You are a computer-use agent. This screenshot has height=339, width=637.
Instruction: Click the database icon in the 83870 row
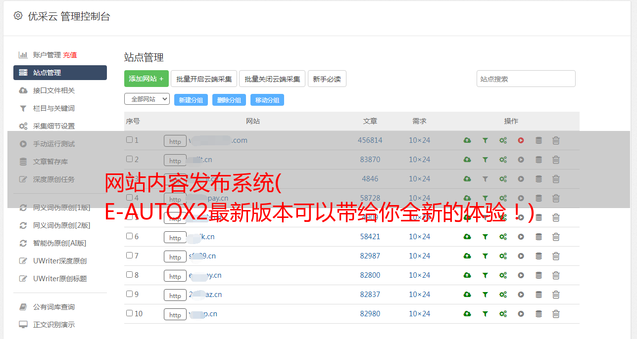pyautogui.click(x=539, y=160)
